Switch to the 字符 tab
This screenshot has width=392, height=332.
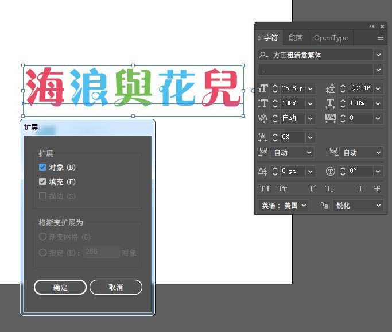(271, 38)
